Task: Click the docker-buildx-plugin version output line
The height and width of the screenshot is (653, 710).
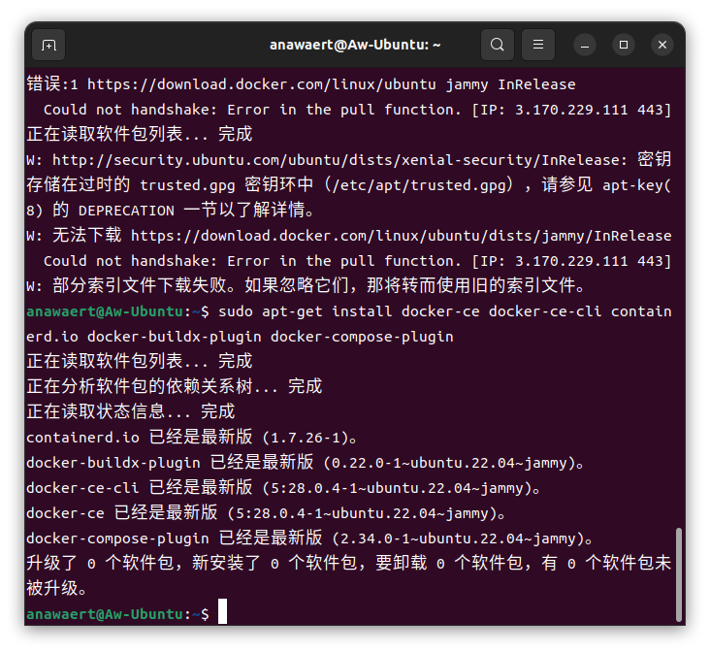Action: pyautogui.click(x=305, y=462)
